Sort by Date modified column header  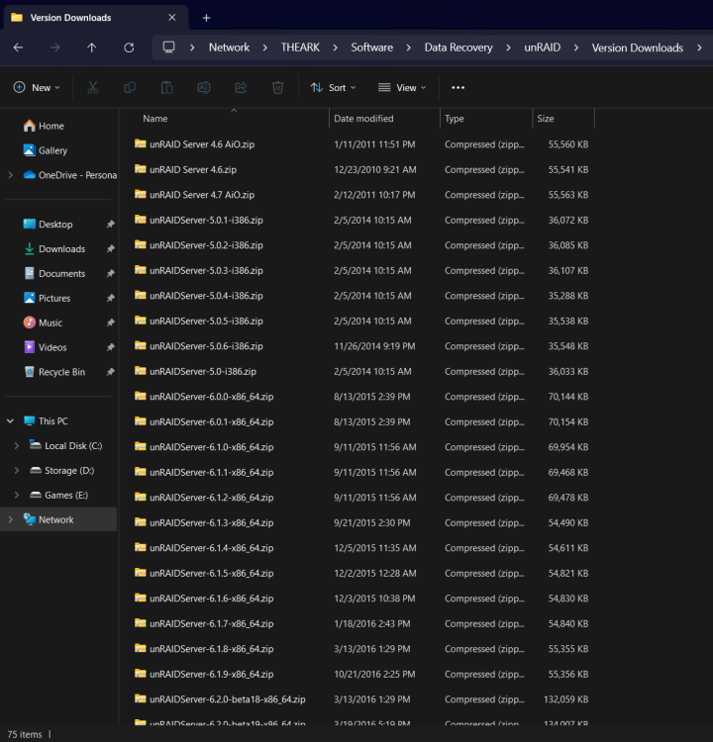tap(363, 119)
